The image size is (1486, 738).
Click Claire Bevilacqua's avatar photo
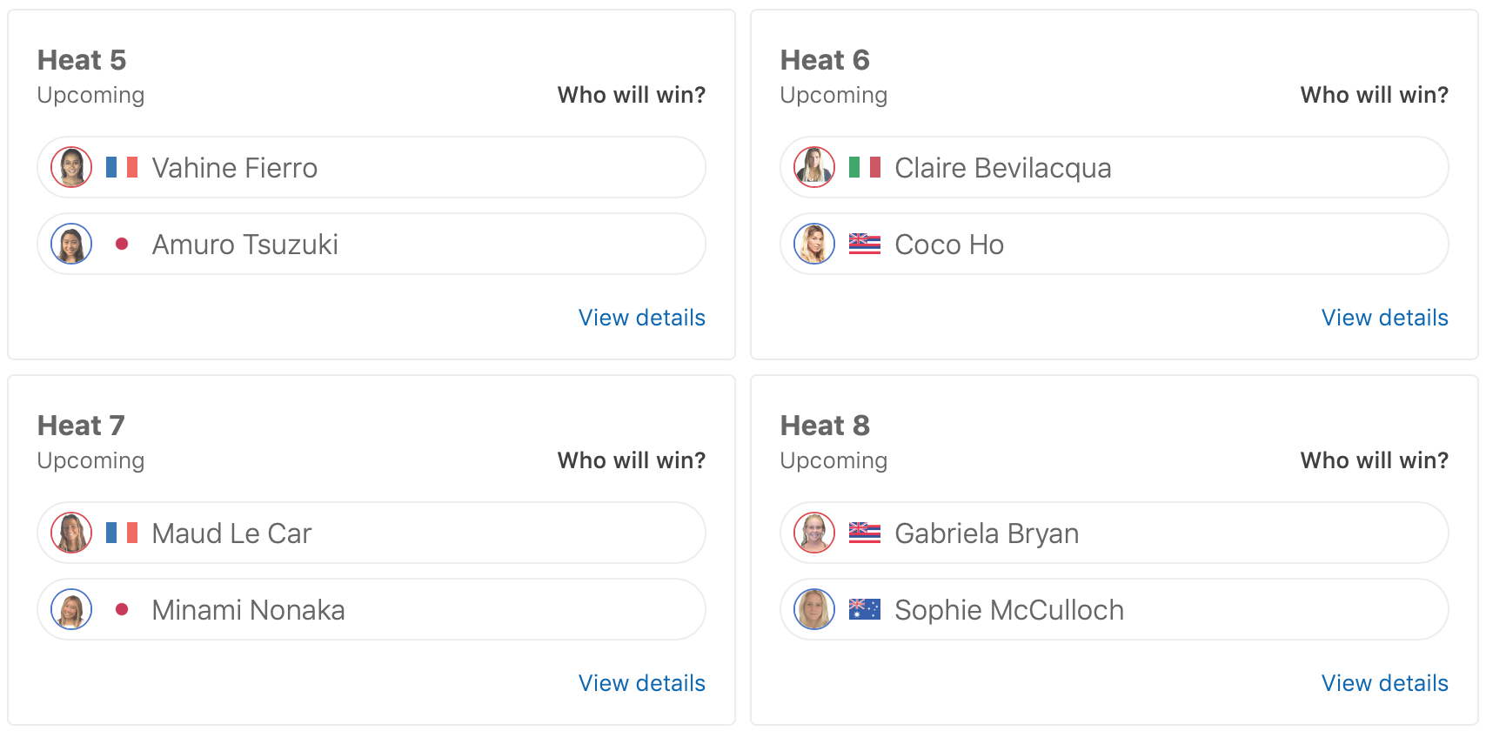(814, 167)
